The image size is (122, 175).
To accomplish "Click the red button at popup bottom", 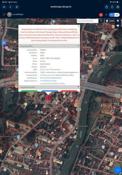I will tap(69, 91).
